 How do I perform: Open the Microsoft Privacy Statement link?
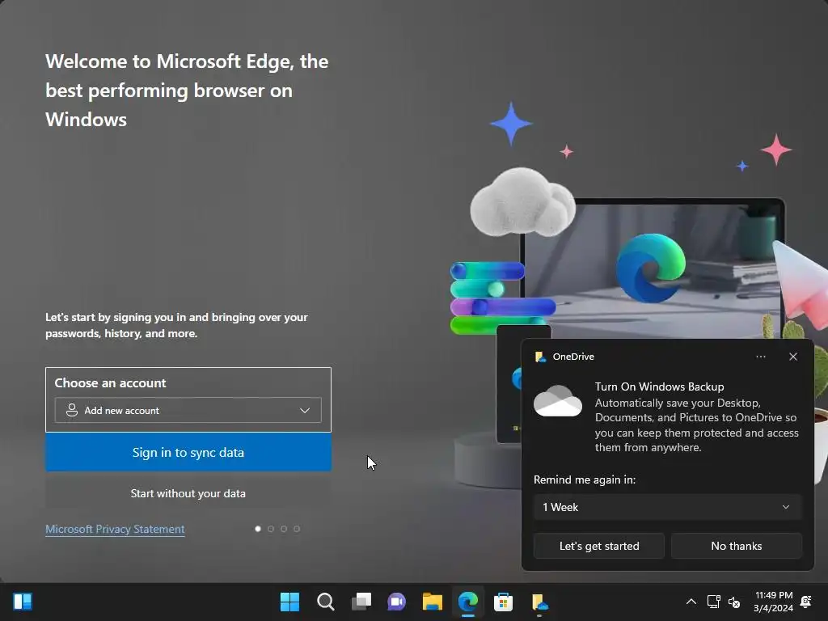115,529
